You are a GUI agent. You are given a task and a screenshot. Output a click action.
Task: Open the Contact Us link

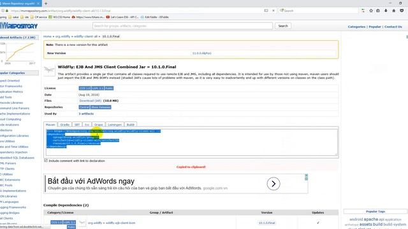pos(393,27)
